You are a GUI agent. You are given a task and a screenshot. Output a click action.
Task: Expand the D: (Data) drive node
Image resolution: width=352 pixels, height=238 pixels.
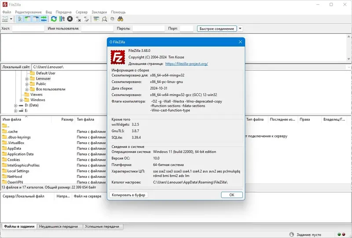15,105
